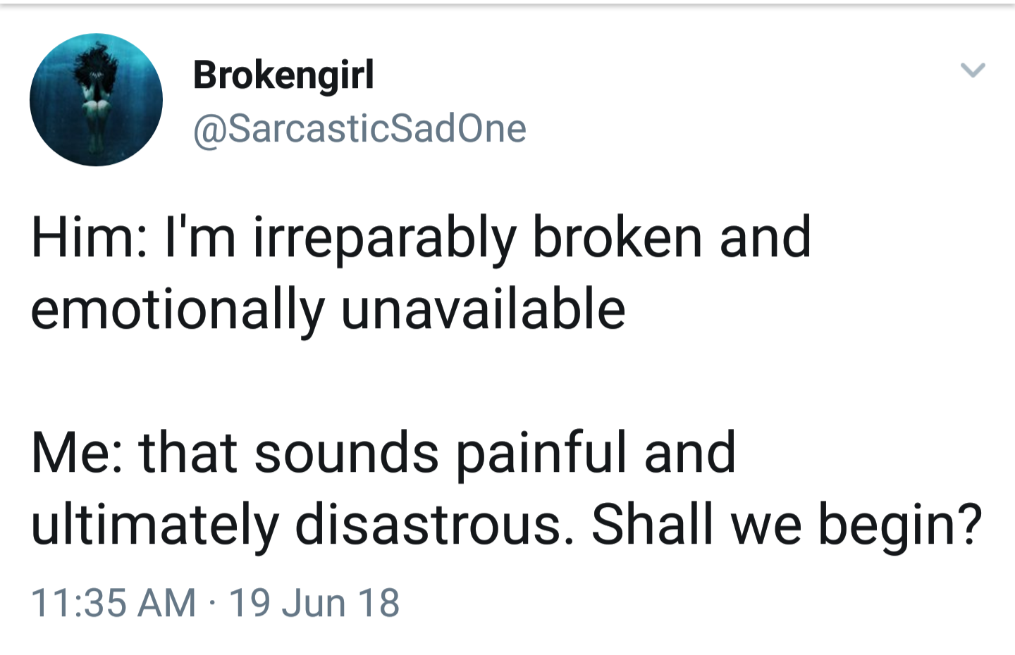Click the line "Me: that sounds painful and"

click(383, 453)
